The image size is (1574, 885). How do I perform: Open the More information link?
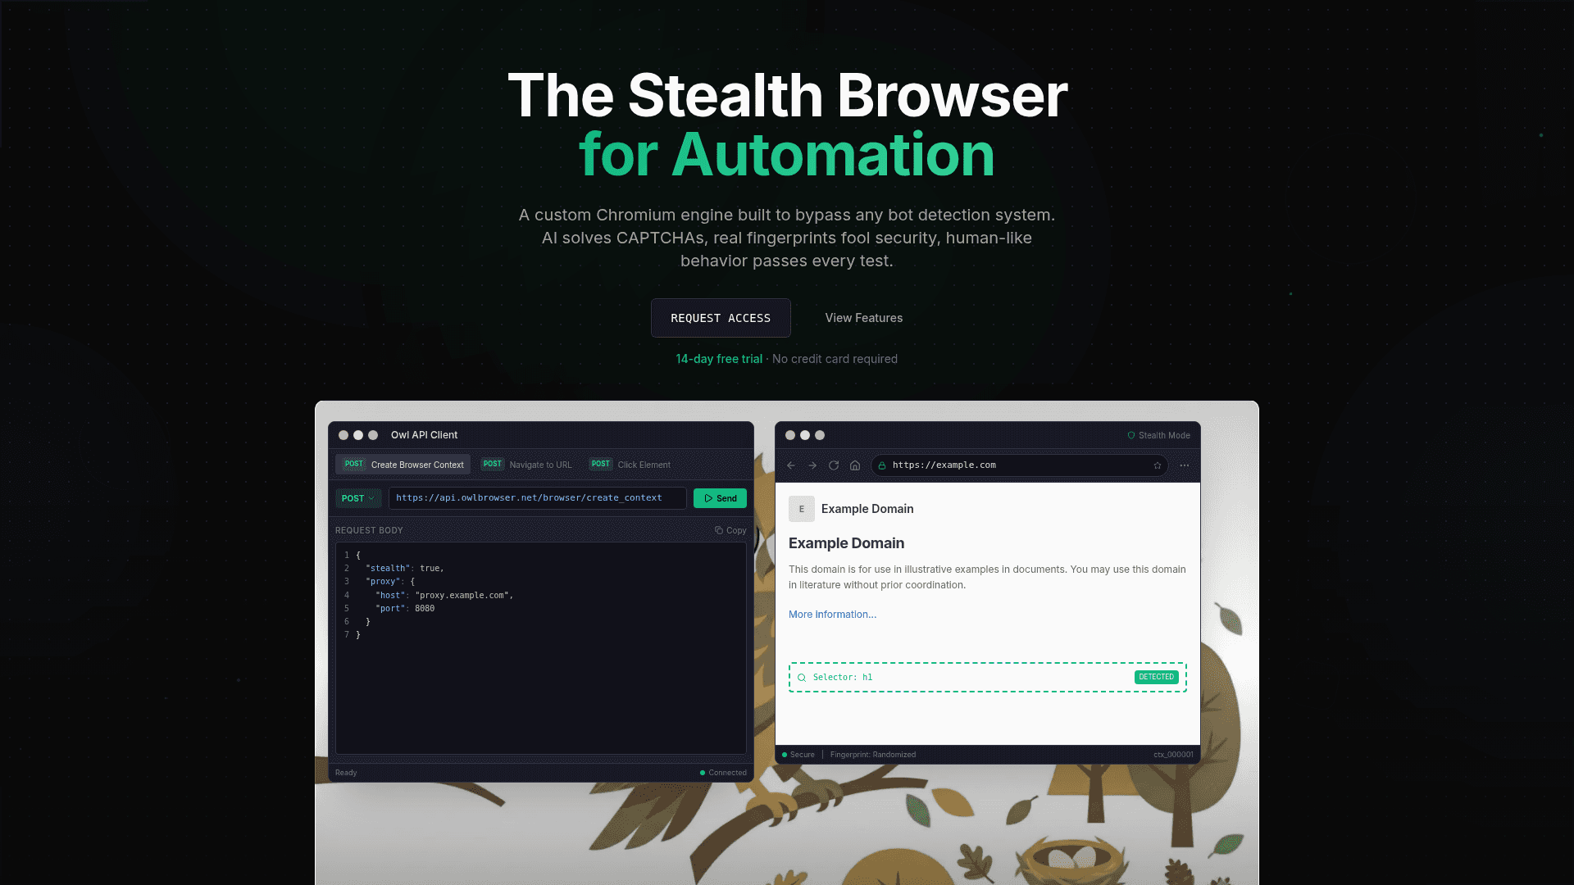[831, 614]
